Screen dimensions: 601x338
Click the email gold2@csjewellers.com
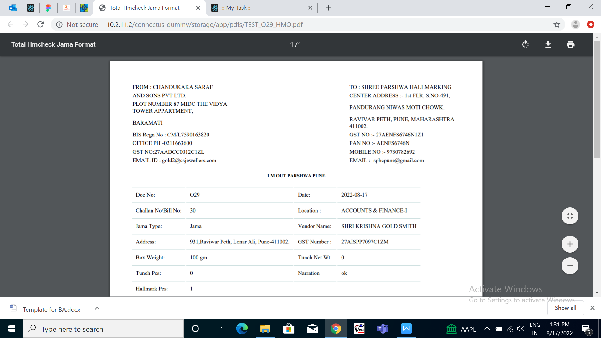189,160
